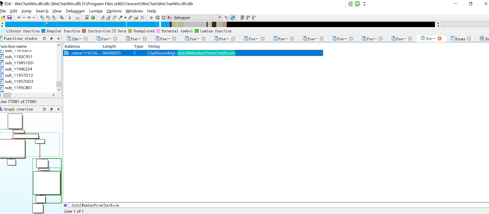The image size is (489, 214).
Task: Close the Graph overview panel
Action: tap(58, 109)
